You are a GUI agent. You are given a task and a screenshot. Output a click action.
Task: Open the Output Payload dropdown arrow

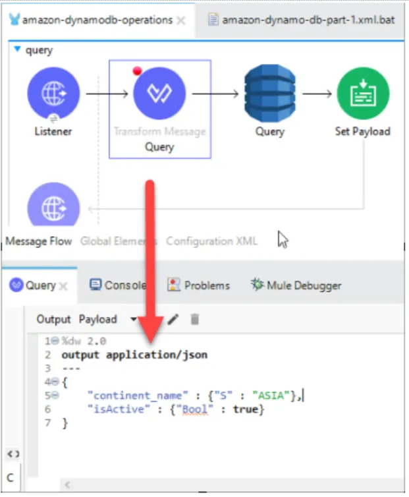tap(134, 319)
